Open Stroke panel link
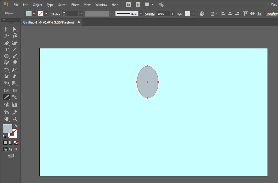The height and width of the screenshot is (183, 278). point(56,14)
